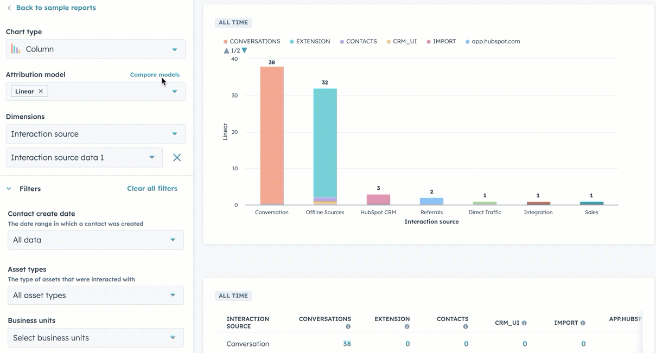Toggle the CONVERSATIONS series in the legend

(x=251, y=41)
